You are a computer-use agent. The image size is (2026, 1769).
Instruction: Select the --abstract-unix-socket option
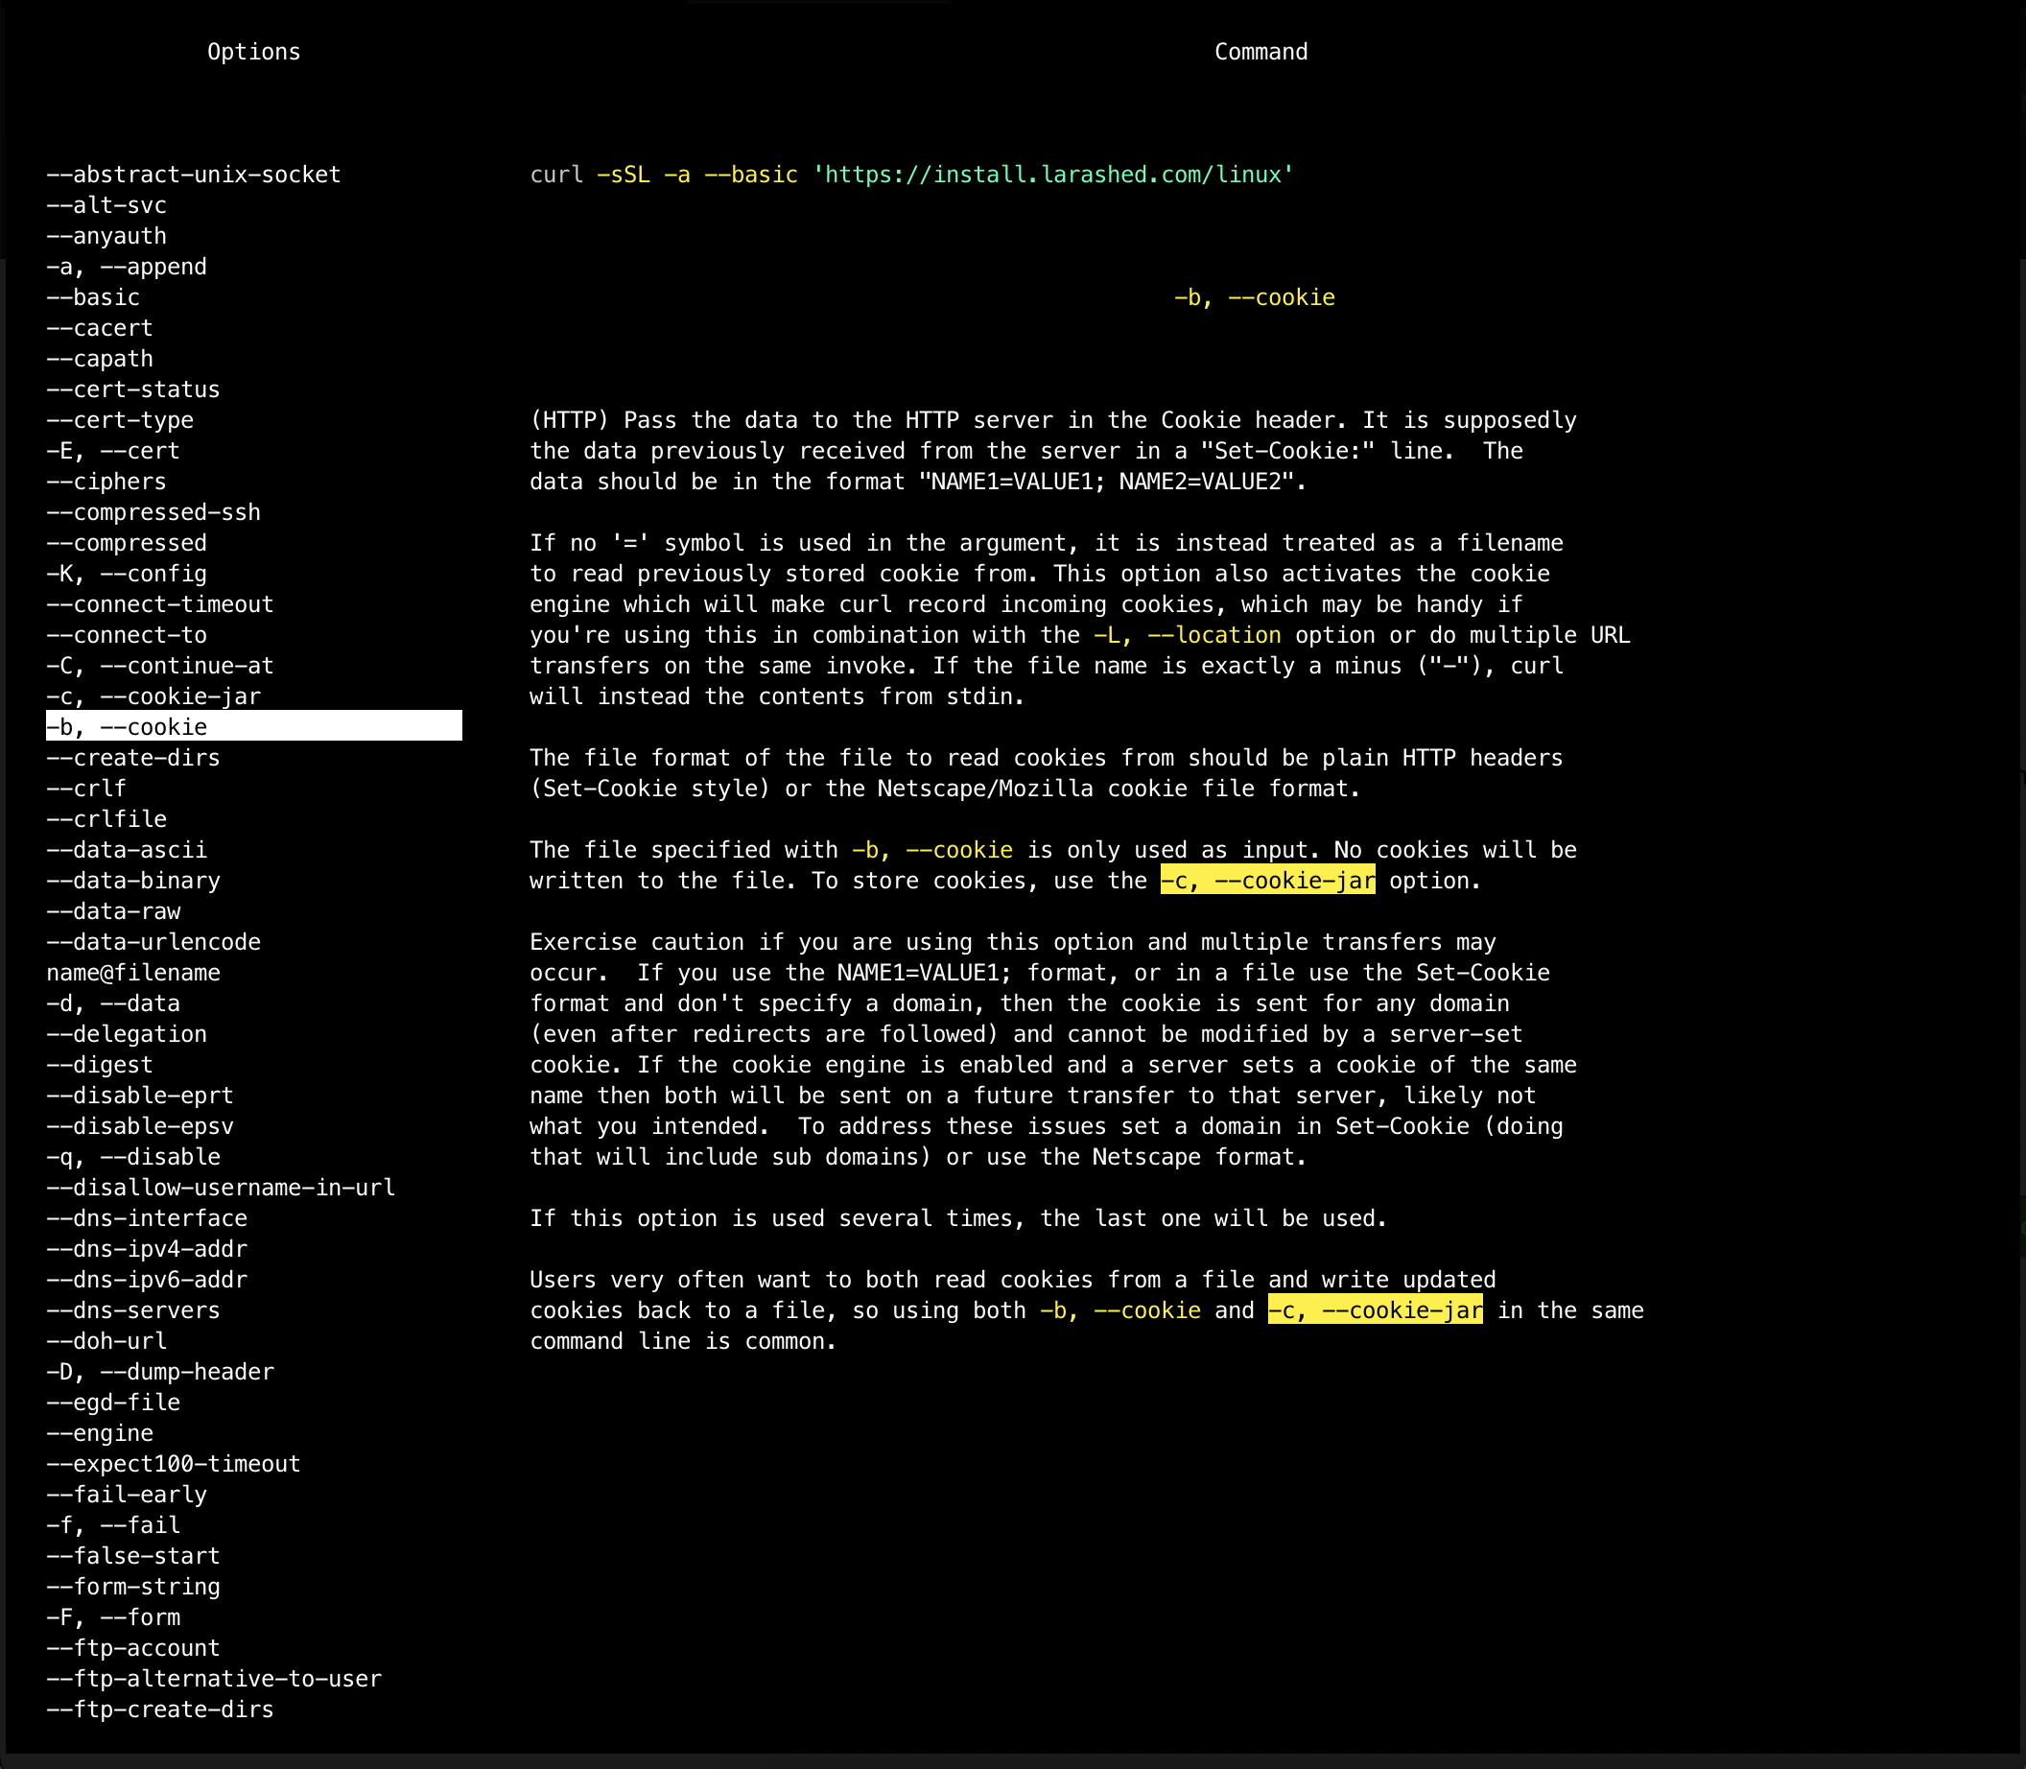194,175
